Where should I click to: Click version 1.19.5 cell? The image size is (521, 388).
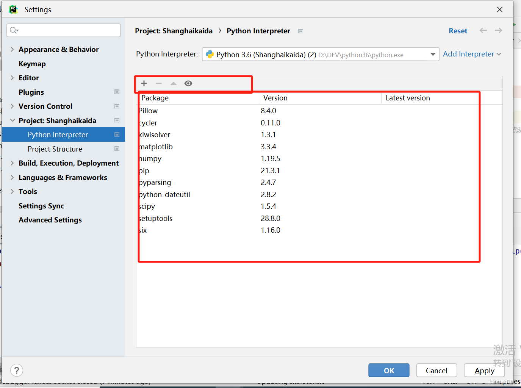(271, 158)
